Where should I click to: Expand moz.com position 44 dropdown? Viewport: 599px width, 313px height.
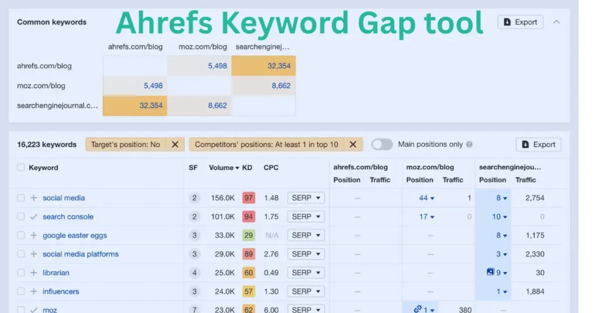coord(426,198)
